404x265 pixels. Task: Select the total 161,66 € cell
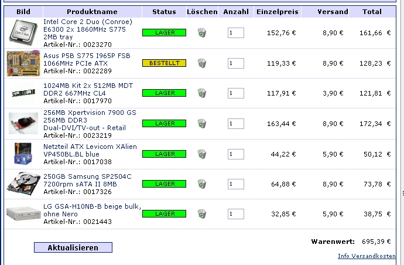(x=375, y=33)
